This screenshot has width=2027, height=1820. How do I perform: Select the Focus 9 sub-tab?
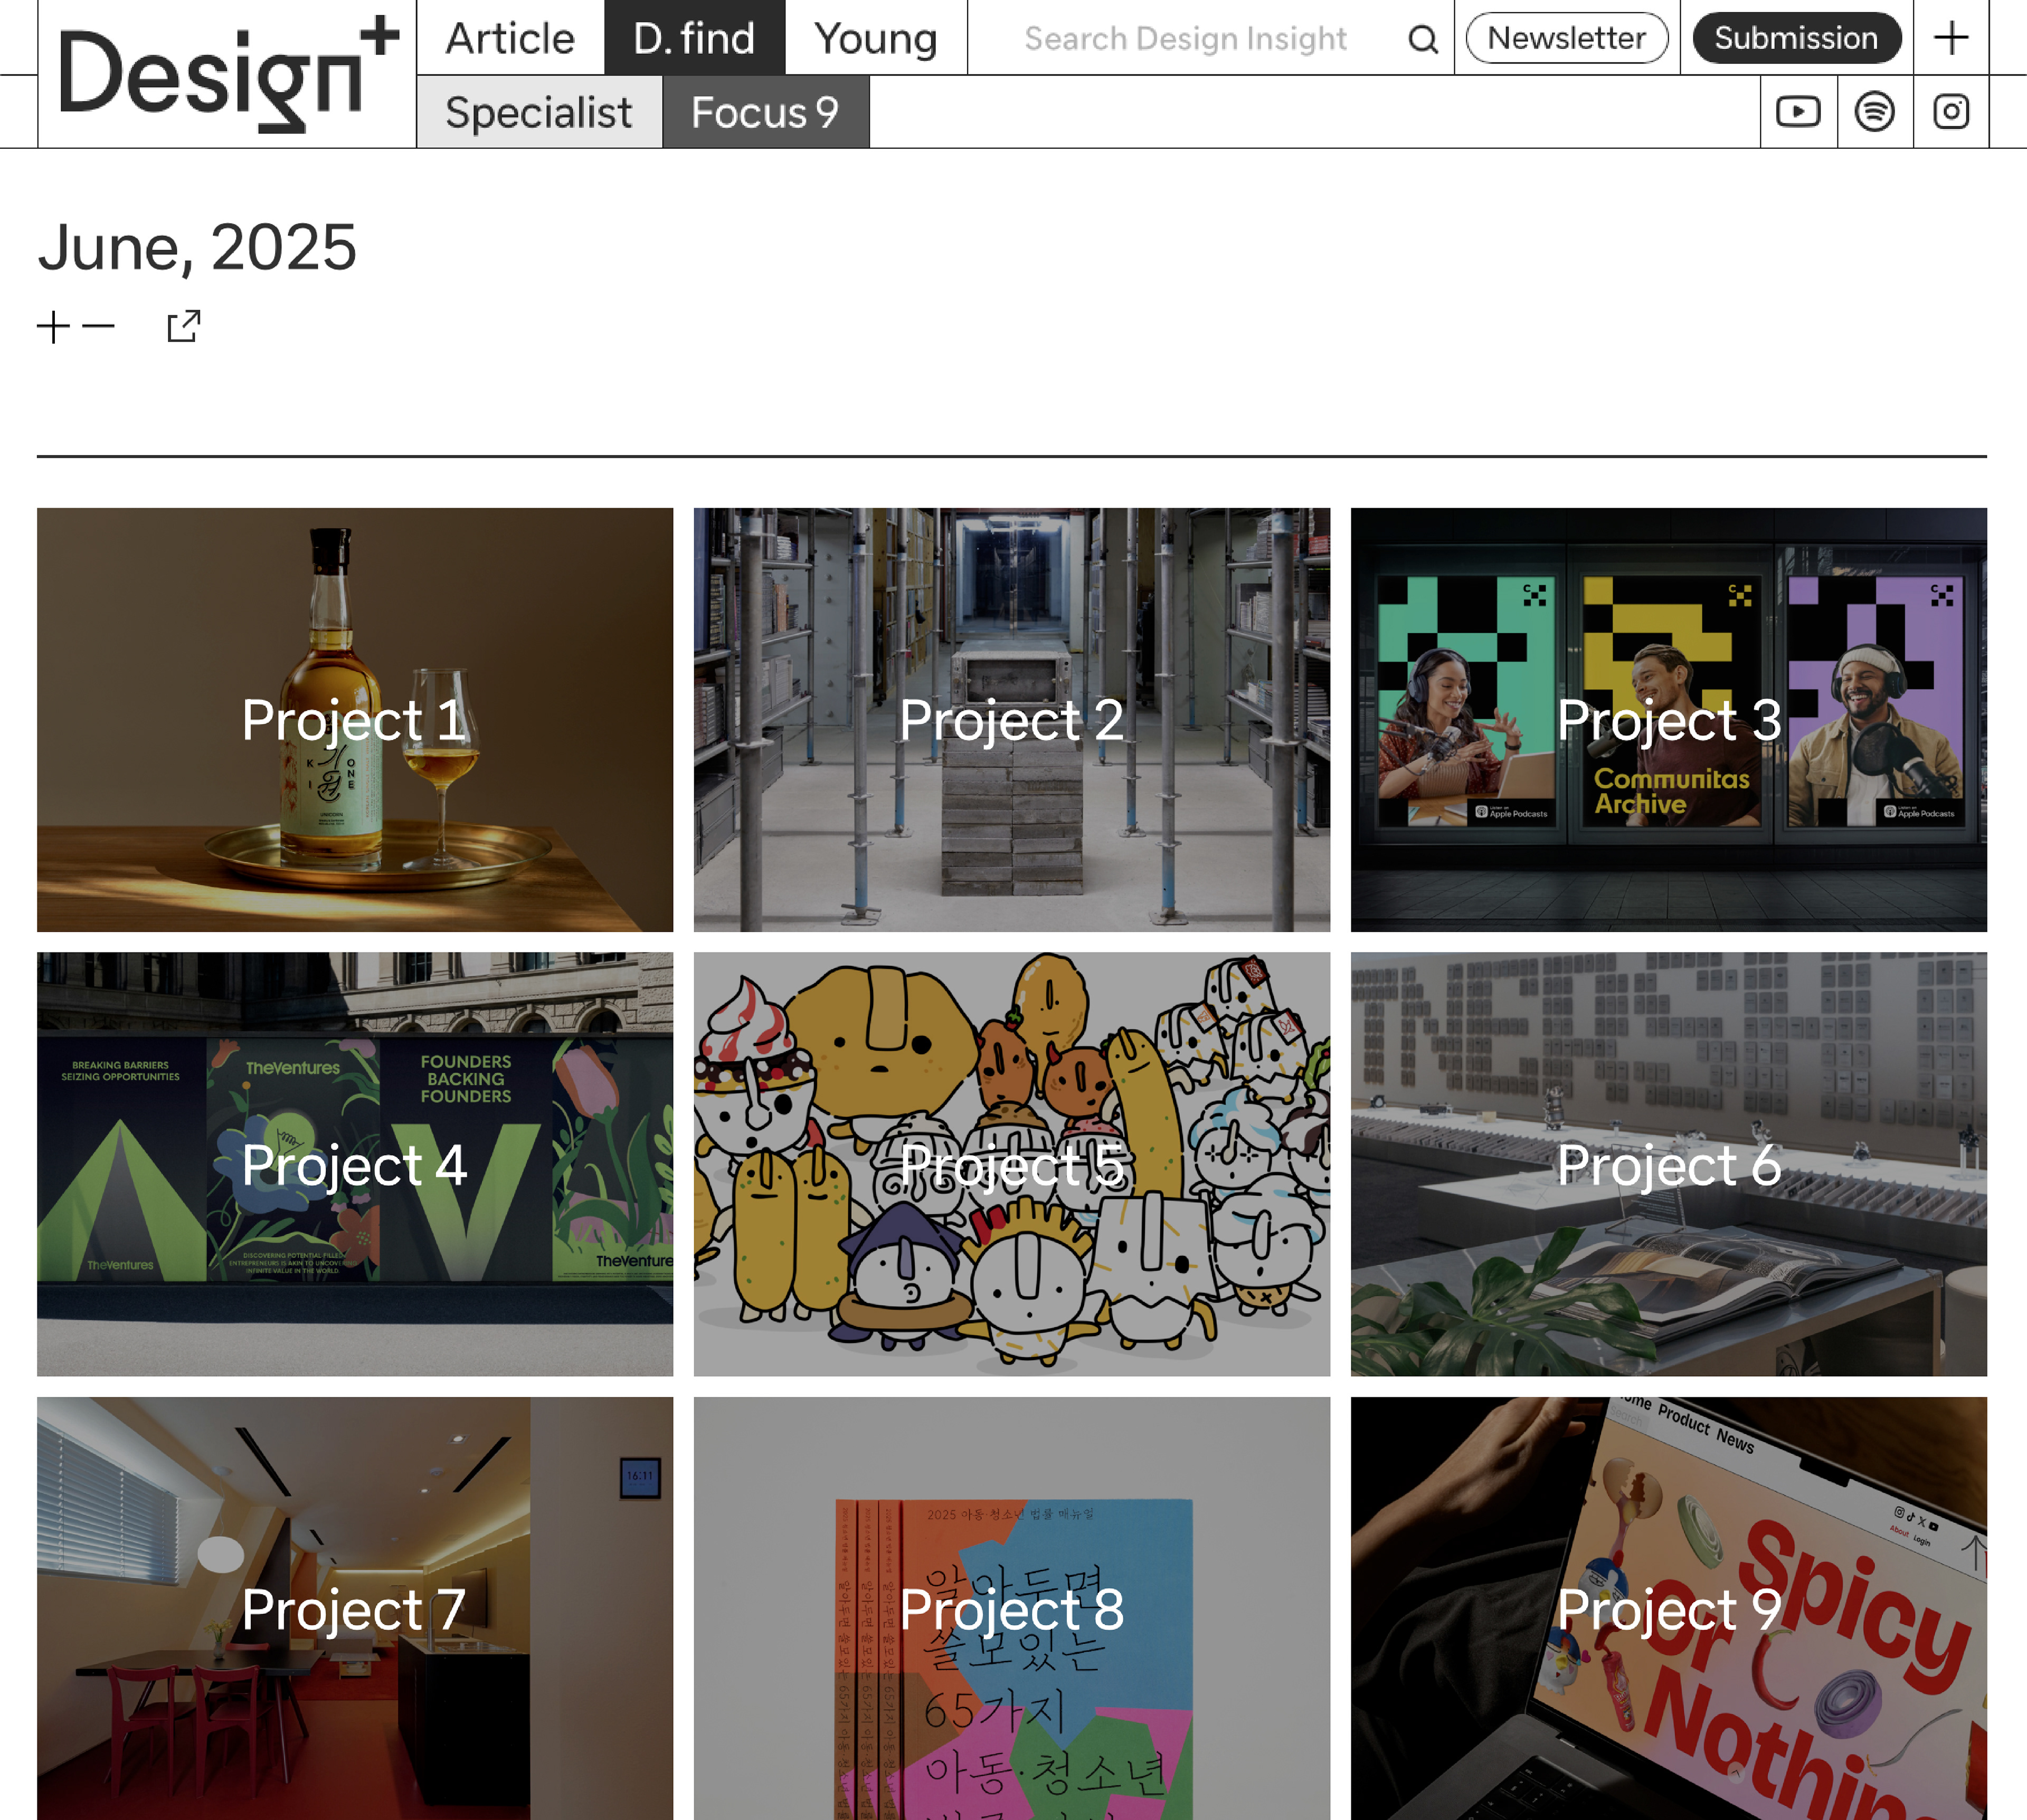764,112
